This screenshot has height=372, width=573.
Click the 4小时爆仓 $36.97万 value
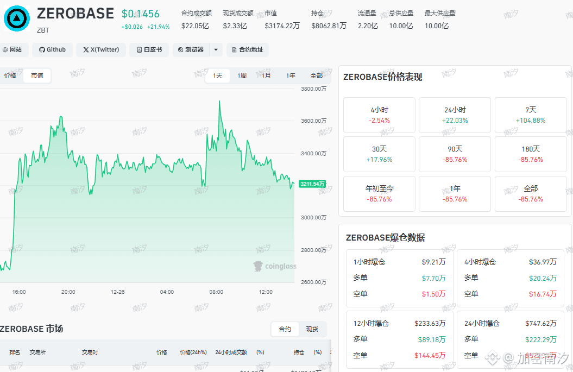[543, 262]
